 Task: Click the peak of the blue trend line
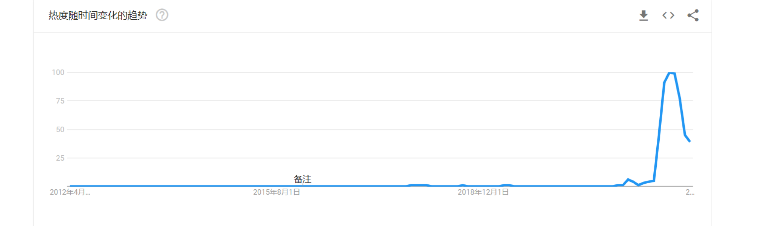point(671,73)
